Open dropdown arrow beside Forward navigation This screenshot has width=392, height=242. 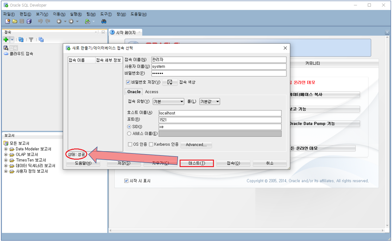click(x=77, y=21)
